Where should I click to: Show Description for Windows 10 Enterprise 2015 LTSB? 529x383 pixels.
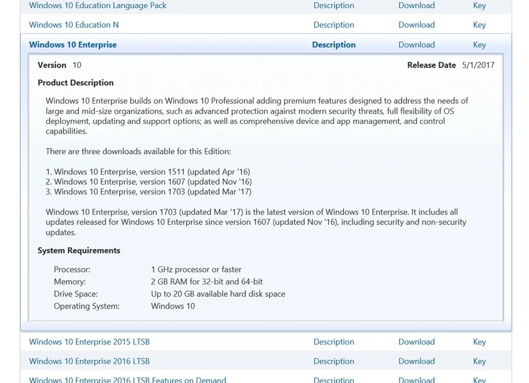coord(334,342)
